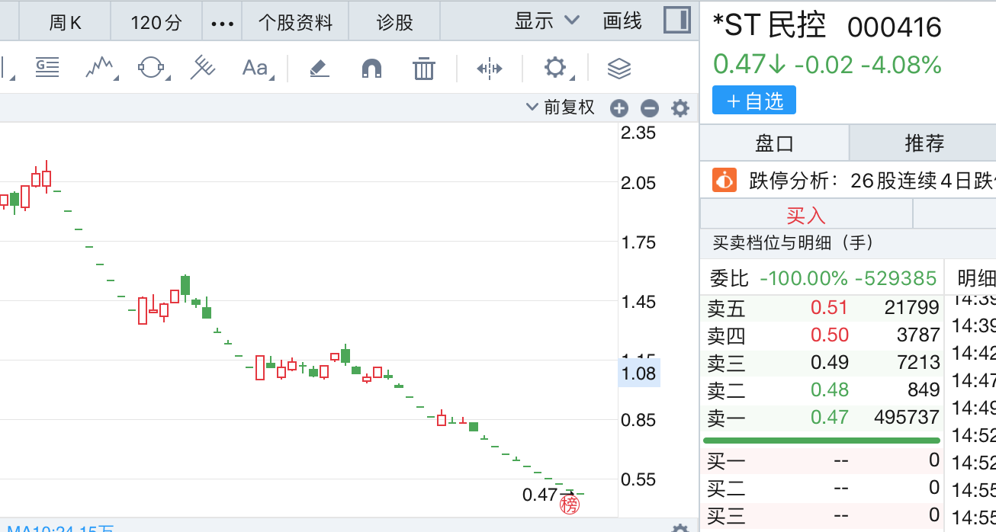
Task: Open the 前复权 adjustment dropdown
Action: [x=561, y=107]
